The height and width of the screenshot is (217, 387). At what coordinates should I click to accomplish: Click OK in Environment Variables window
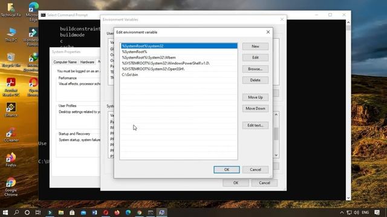coord(236,183)
